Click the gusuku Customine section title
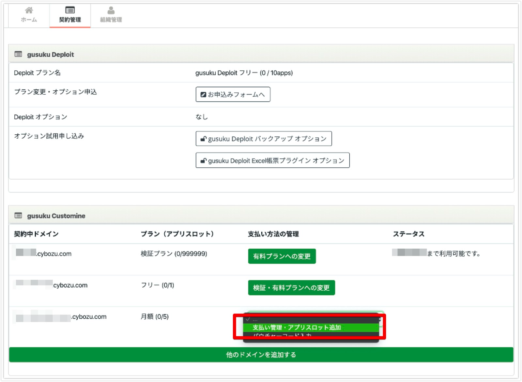 pyautogui.click(x=56, y=216)
